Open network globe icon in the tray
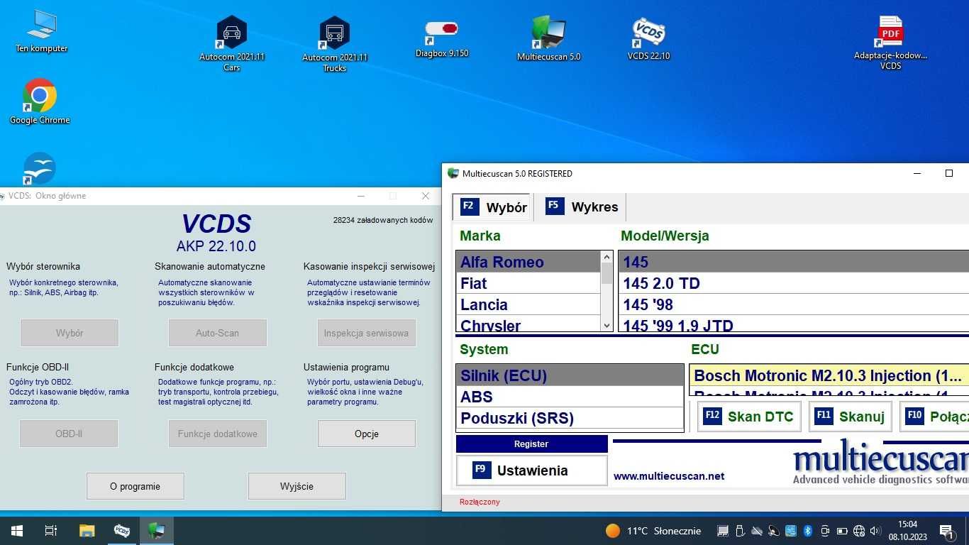Screen dimensions: 969x545 pos(859,531)
